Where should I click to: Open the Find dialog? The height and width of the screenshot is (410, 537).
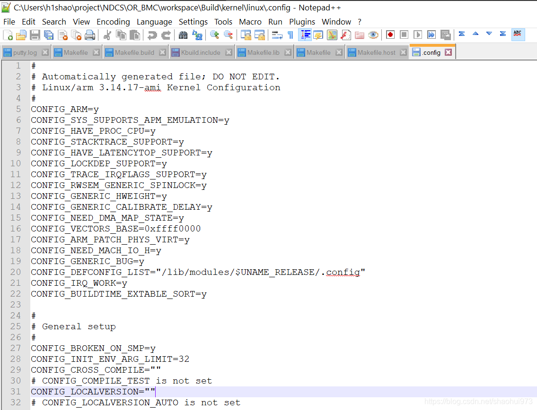point(183,35)
